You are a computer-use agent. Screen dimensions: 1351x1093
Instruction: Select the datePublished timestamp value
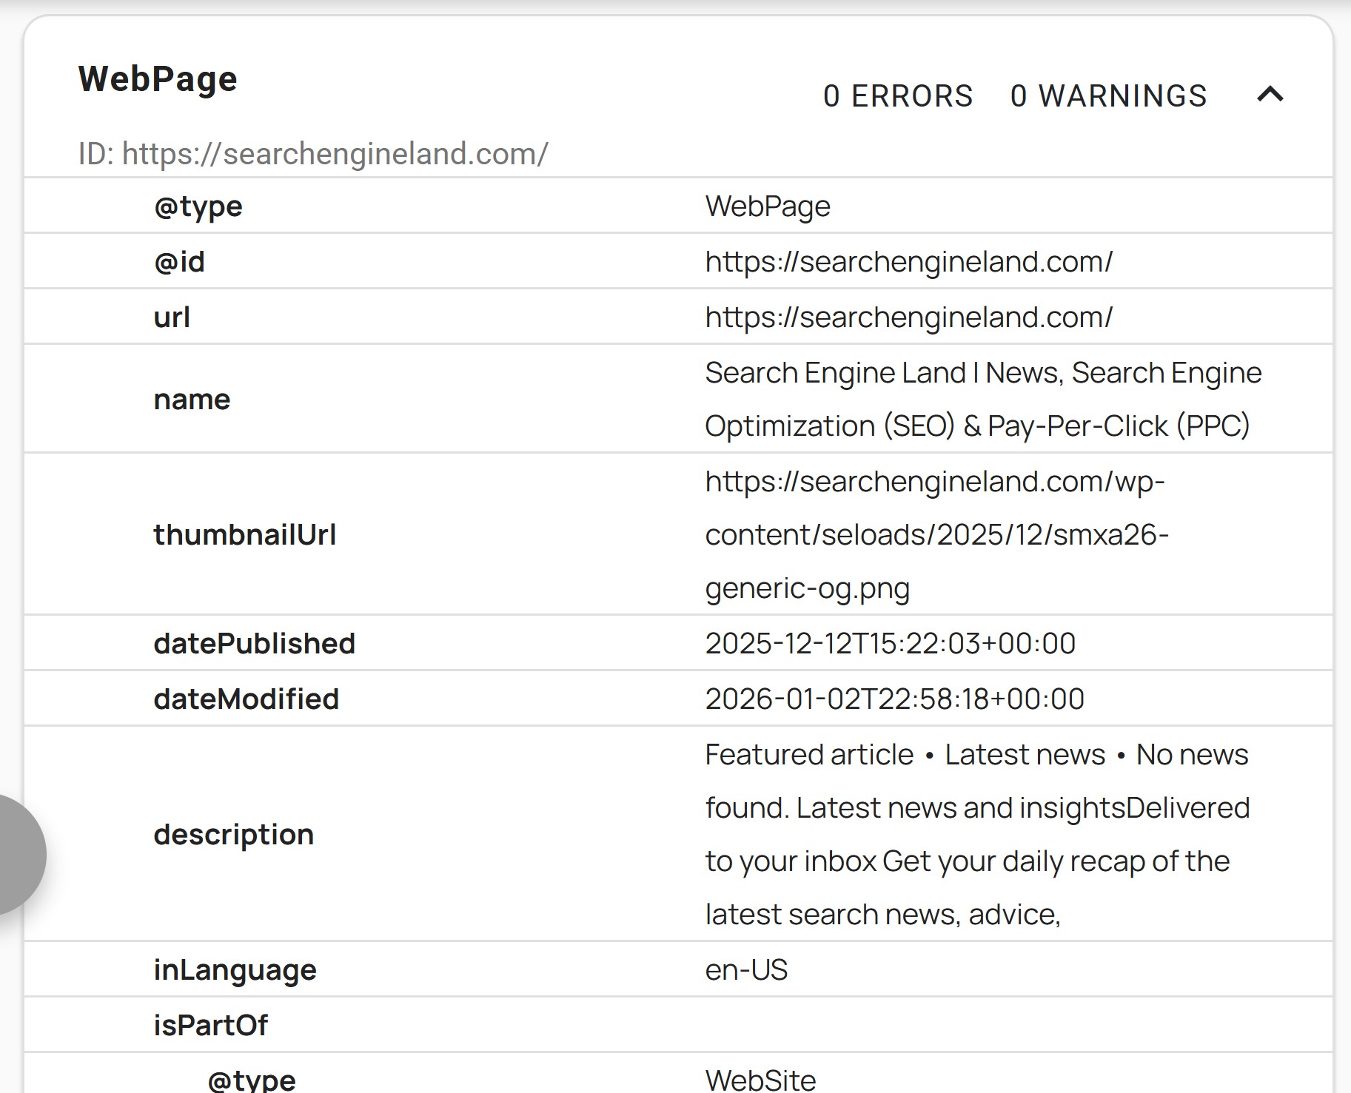890,644
